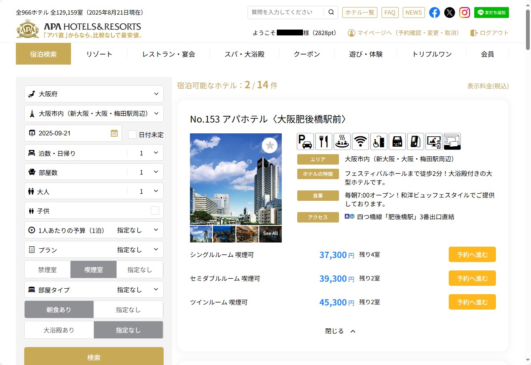Click the large public bath icon
The width and height of the screenshot is (531, 365).
click(342, 142)
